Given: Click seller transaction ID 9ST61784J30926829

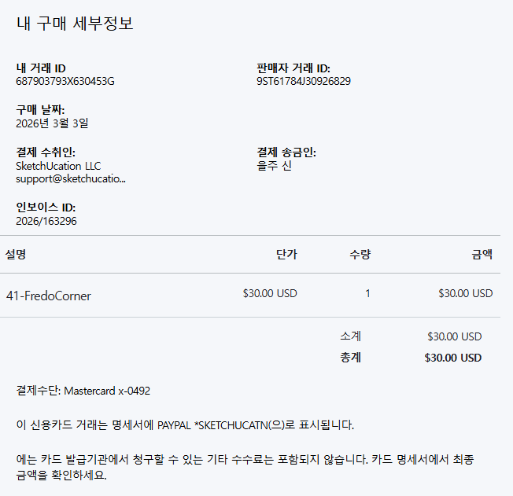Looking at the screenshot, I should tap(304, 81).
